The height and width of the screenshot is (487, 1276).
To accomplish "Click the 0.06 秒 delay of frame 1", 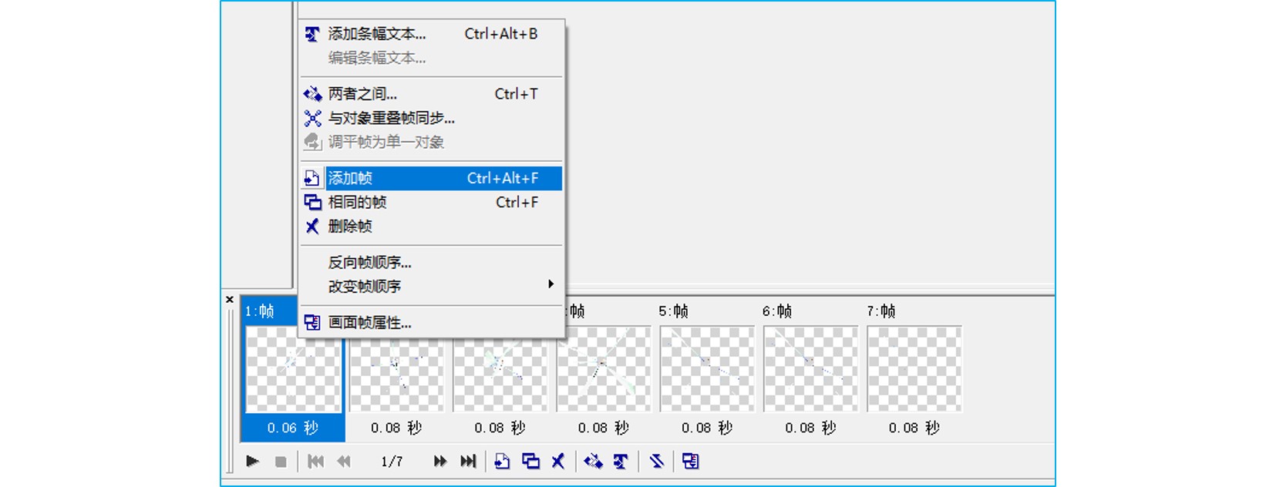I will (x=293, y=428).
